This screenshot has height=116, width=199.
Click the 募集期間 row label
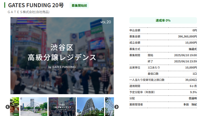[135, 55]
